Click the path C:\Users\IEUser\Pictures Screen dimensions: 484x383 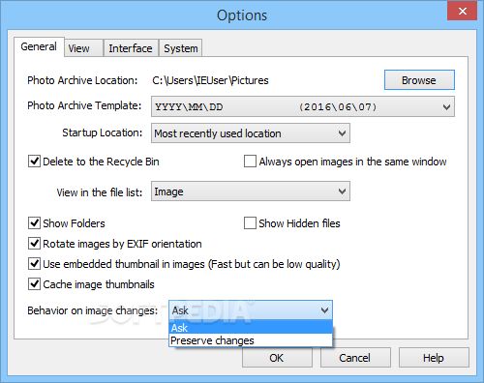pyautogui.click(x=210, y=80)
